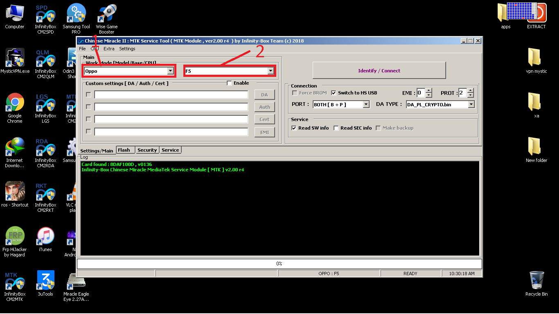559x314 pixels.
Task: Open the Recycle Bin
Action: coord(536,284)
